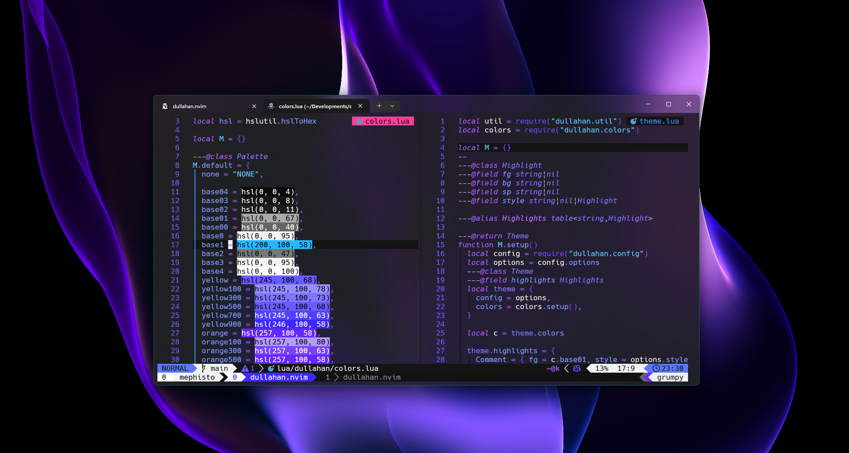Open a new terminal tab with plus
Image resolution: width=849 pixels, height=453 pixels.
[x=379, y=106]
